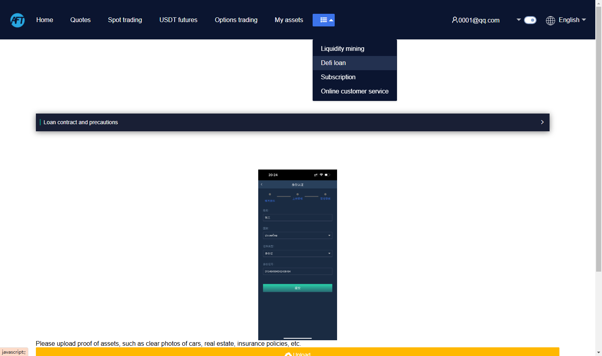This screenshot has height=356, width=602.
Task: Toggle the dark mode switch
Action: (530, 20)
